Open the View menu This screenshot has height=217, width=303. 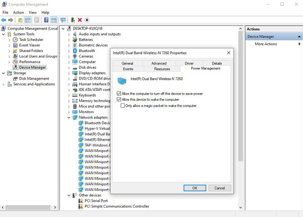click(x=33, y=12)
